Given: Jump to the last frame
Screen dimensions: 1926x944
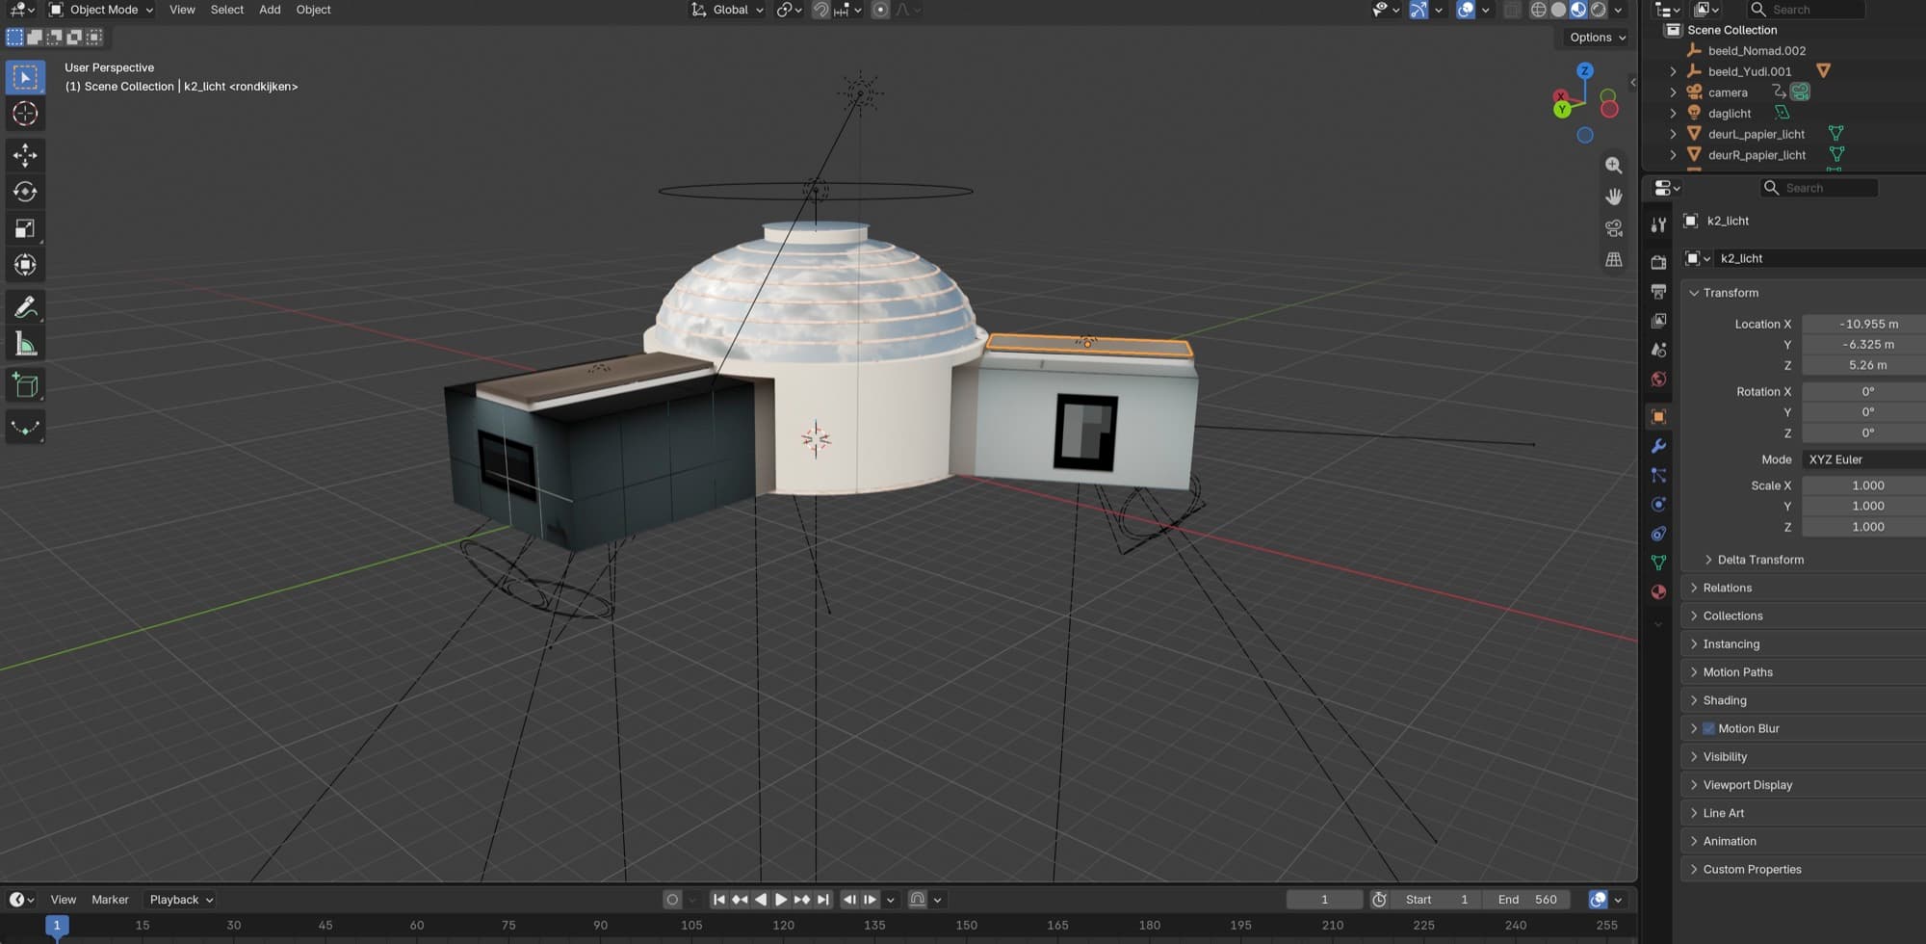Looking at the screenshot, I should (822, 900).
